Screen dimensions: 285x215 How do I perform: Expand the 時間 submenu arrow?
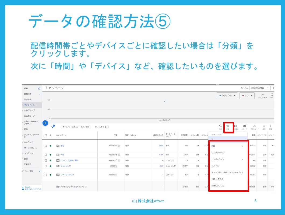click(242, 146)
